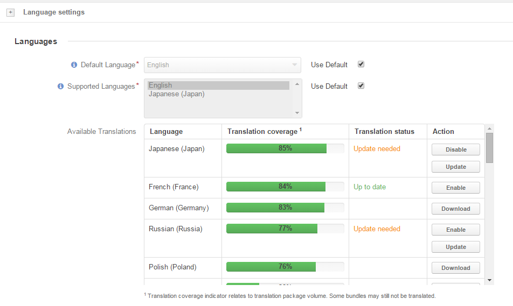
Task: Enable the Russian (Russia) translation
Action: [456, 230]
